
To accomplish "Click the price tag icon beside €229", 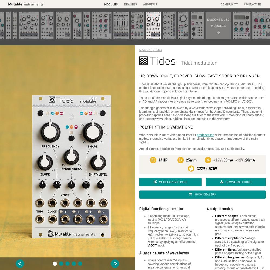I will [191, 168].
